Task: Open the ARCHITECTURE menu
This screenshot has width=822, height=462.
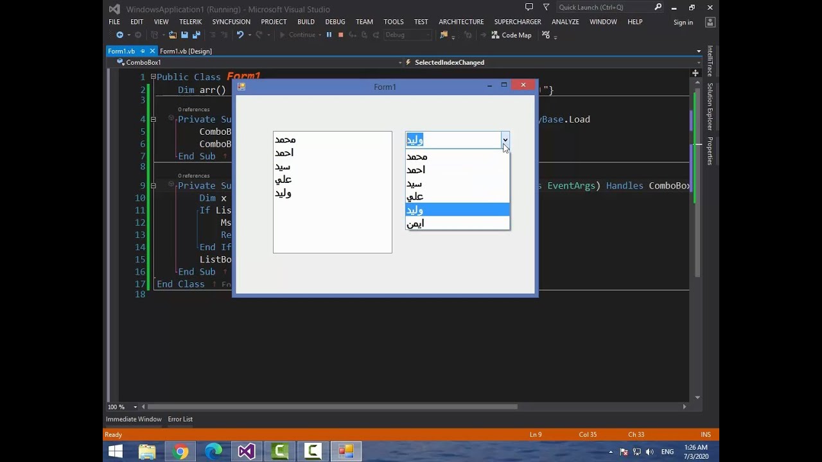Action: (461, 22)
